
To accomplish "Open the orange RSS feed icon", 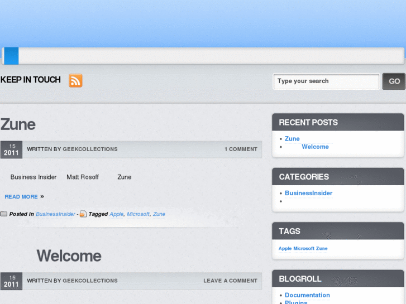I will [x=75, y=80].
